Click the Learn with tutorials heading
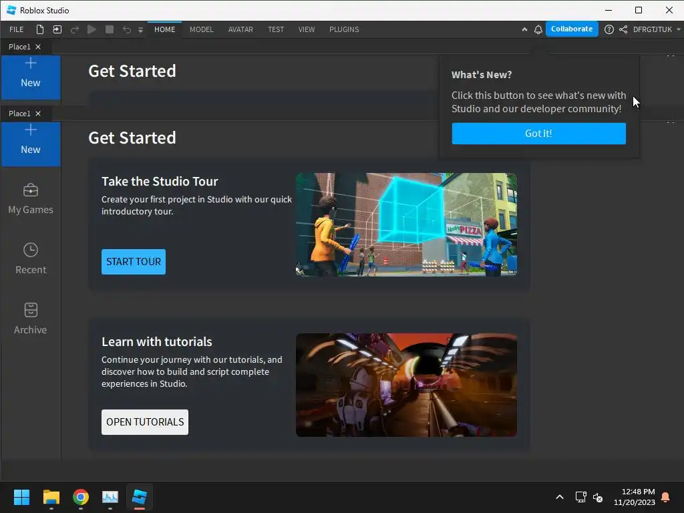Image resolution: width=684 pixels, height=513 pixels. tap(156, 341)
